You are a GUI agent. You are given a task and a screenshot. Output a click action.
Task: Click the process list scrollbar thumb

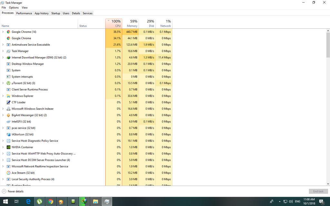328,44
